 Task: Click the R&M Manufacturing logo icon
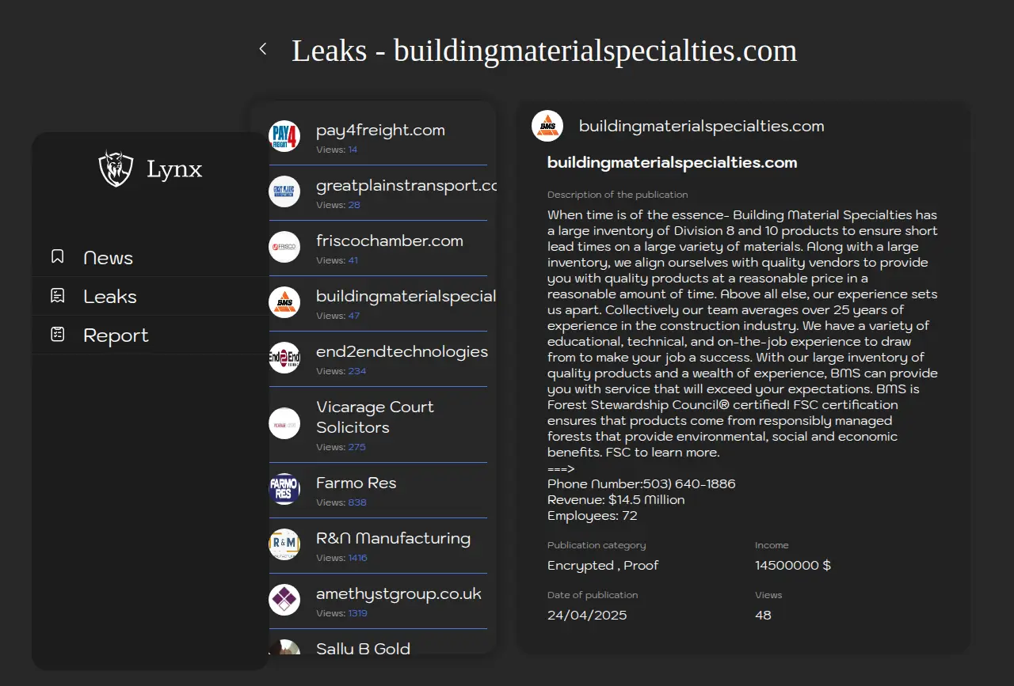pos(284,544)
